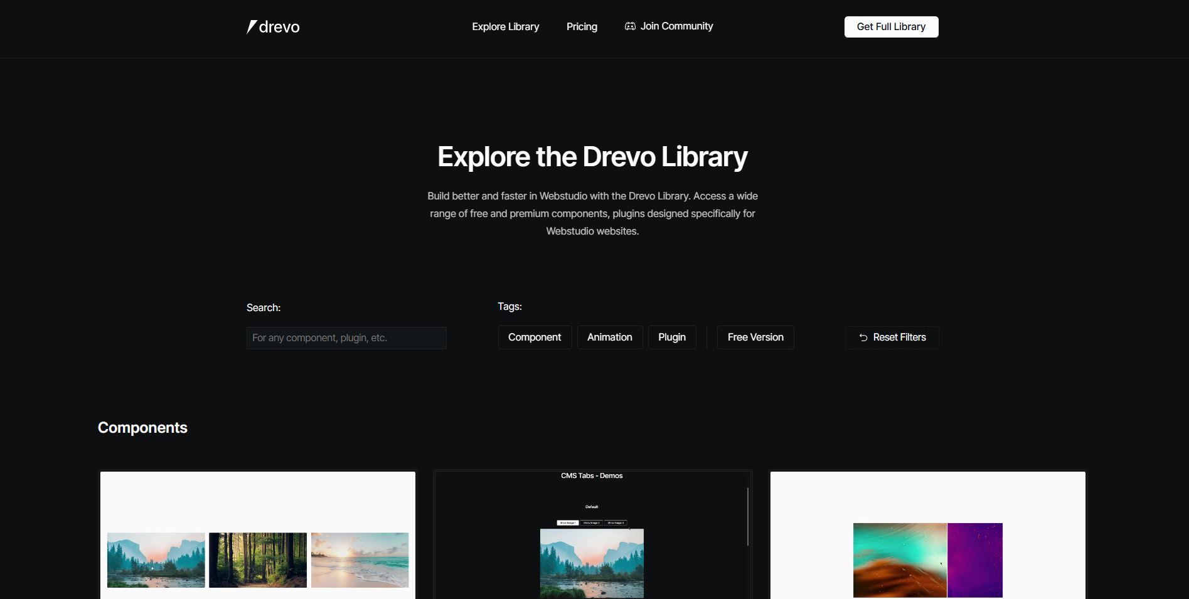
Task: Switch to the Show Image 2 tab
Action: point(591,522)
